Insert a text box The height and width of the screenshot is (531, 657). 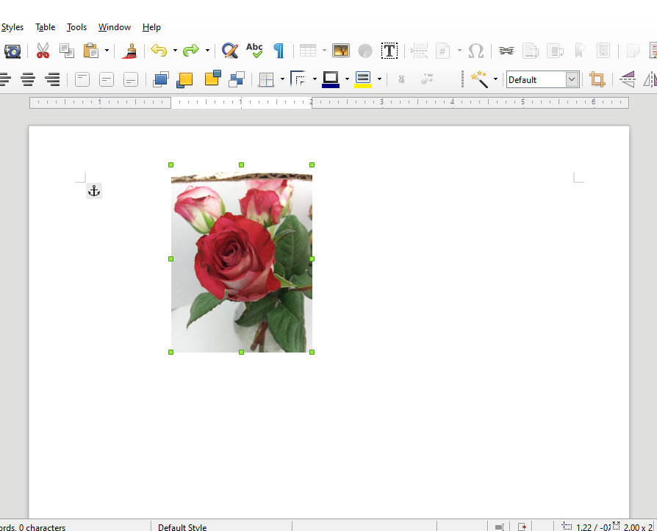coord(389,51)
